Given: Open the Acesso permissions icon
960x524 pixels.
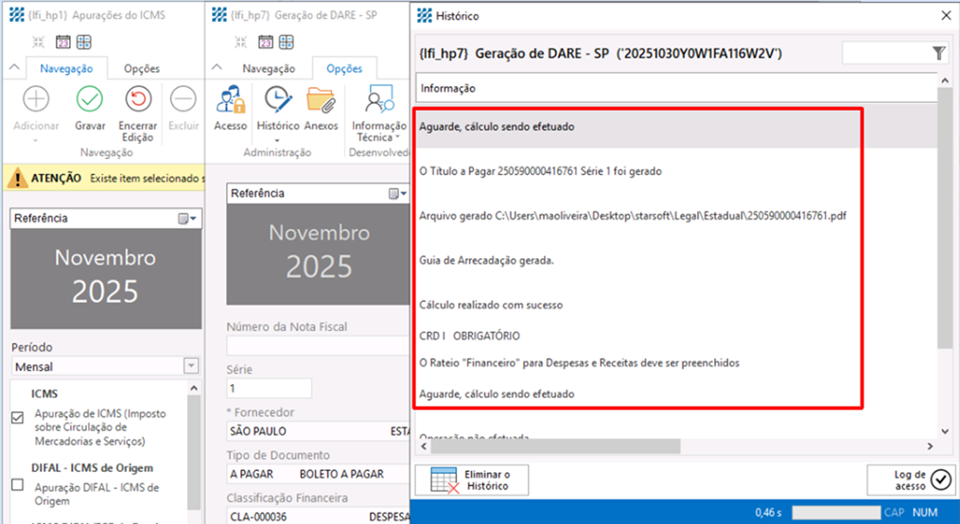Looking at the screenshot, I should tap(230, 99).
